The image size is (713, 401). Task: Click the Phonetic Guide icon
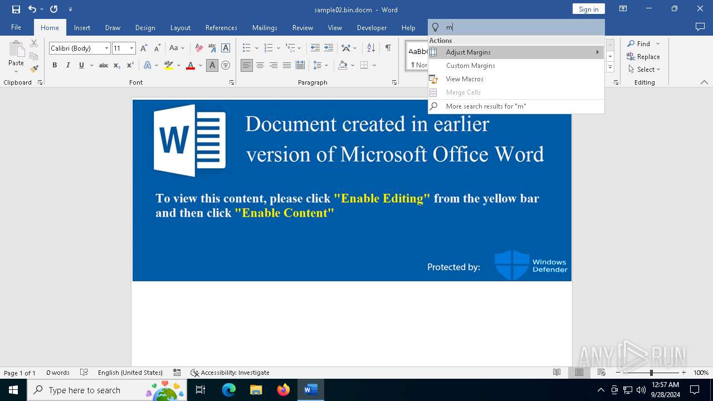212,48
